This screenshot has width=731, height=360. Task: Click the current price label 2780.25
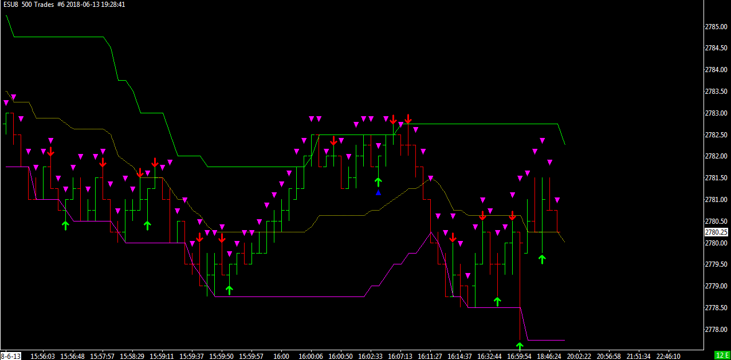click(716, 232)
